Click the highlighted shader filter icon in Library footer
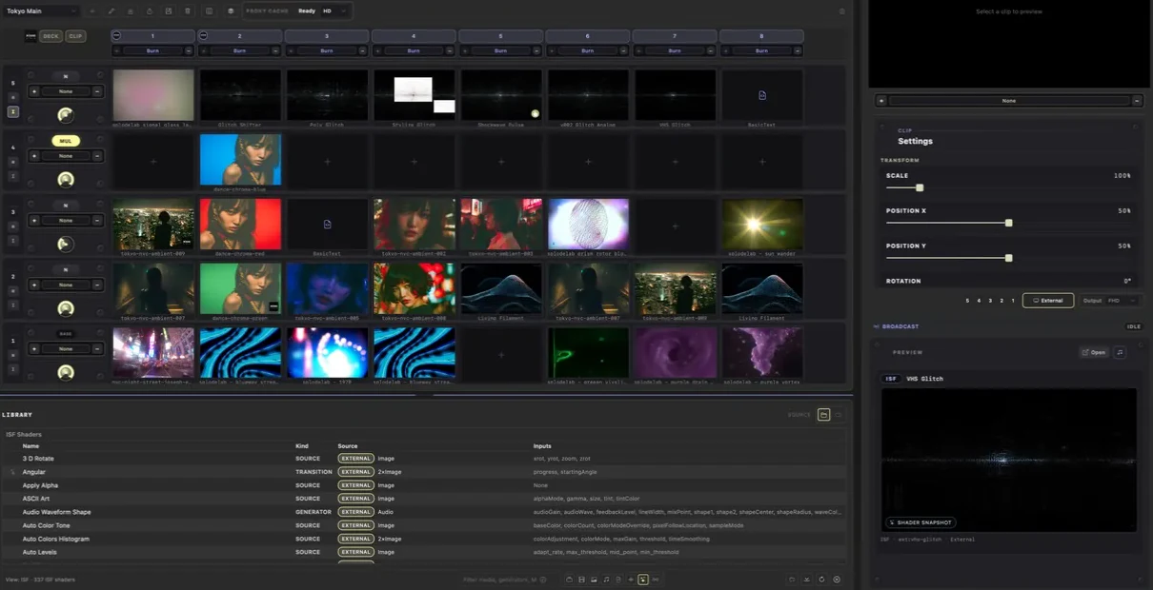The width and height of the screenshot is (1153, 590). 643,580
